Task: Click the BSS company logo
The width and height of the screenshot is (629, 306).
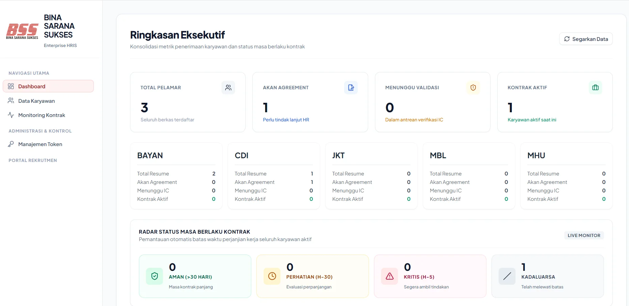Action: (22, 31)
